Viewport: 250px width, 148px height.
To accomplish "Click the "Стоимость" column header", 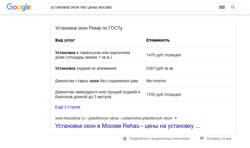I will pyautogui.click(x=158, y=40).
